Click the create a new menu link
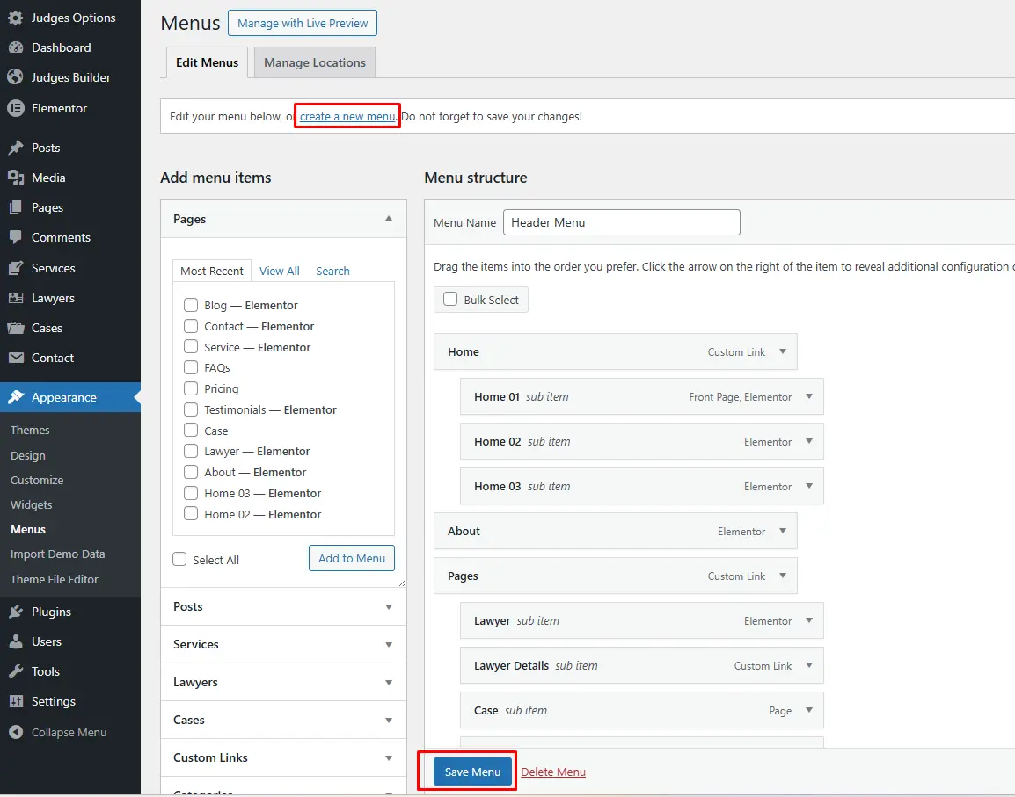Viewport: 1015px width, 797px height. coord(347,117)
